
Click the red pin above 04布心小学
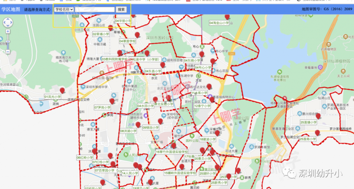[213, 61]
